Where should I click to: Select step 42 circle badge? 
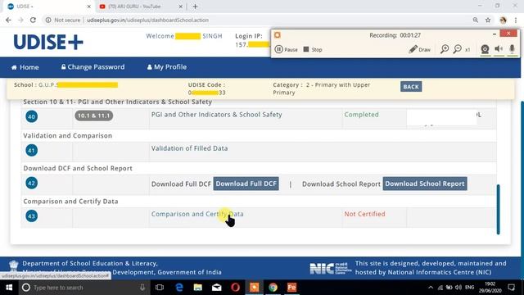coord(31,183)
